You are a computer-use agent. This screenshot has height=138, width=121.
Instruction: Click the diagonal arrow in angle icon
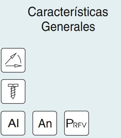(x=11, y=58)
